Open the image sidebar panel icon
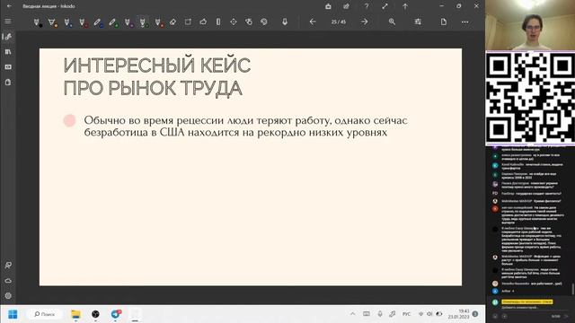 (8, 67)
